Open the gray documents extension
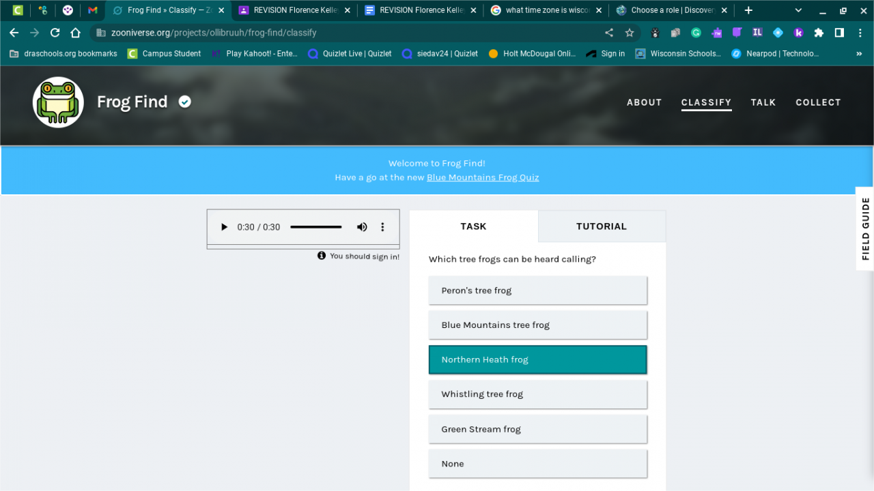This screenshot has width=874, height=491. [675, 33]
